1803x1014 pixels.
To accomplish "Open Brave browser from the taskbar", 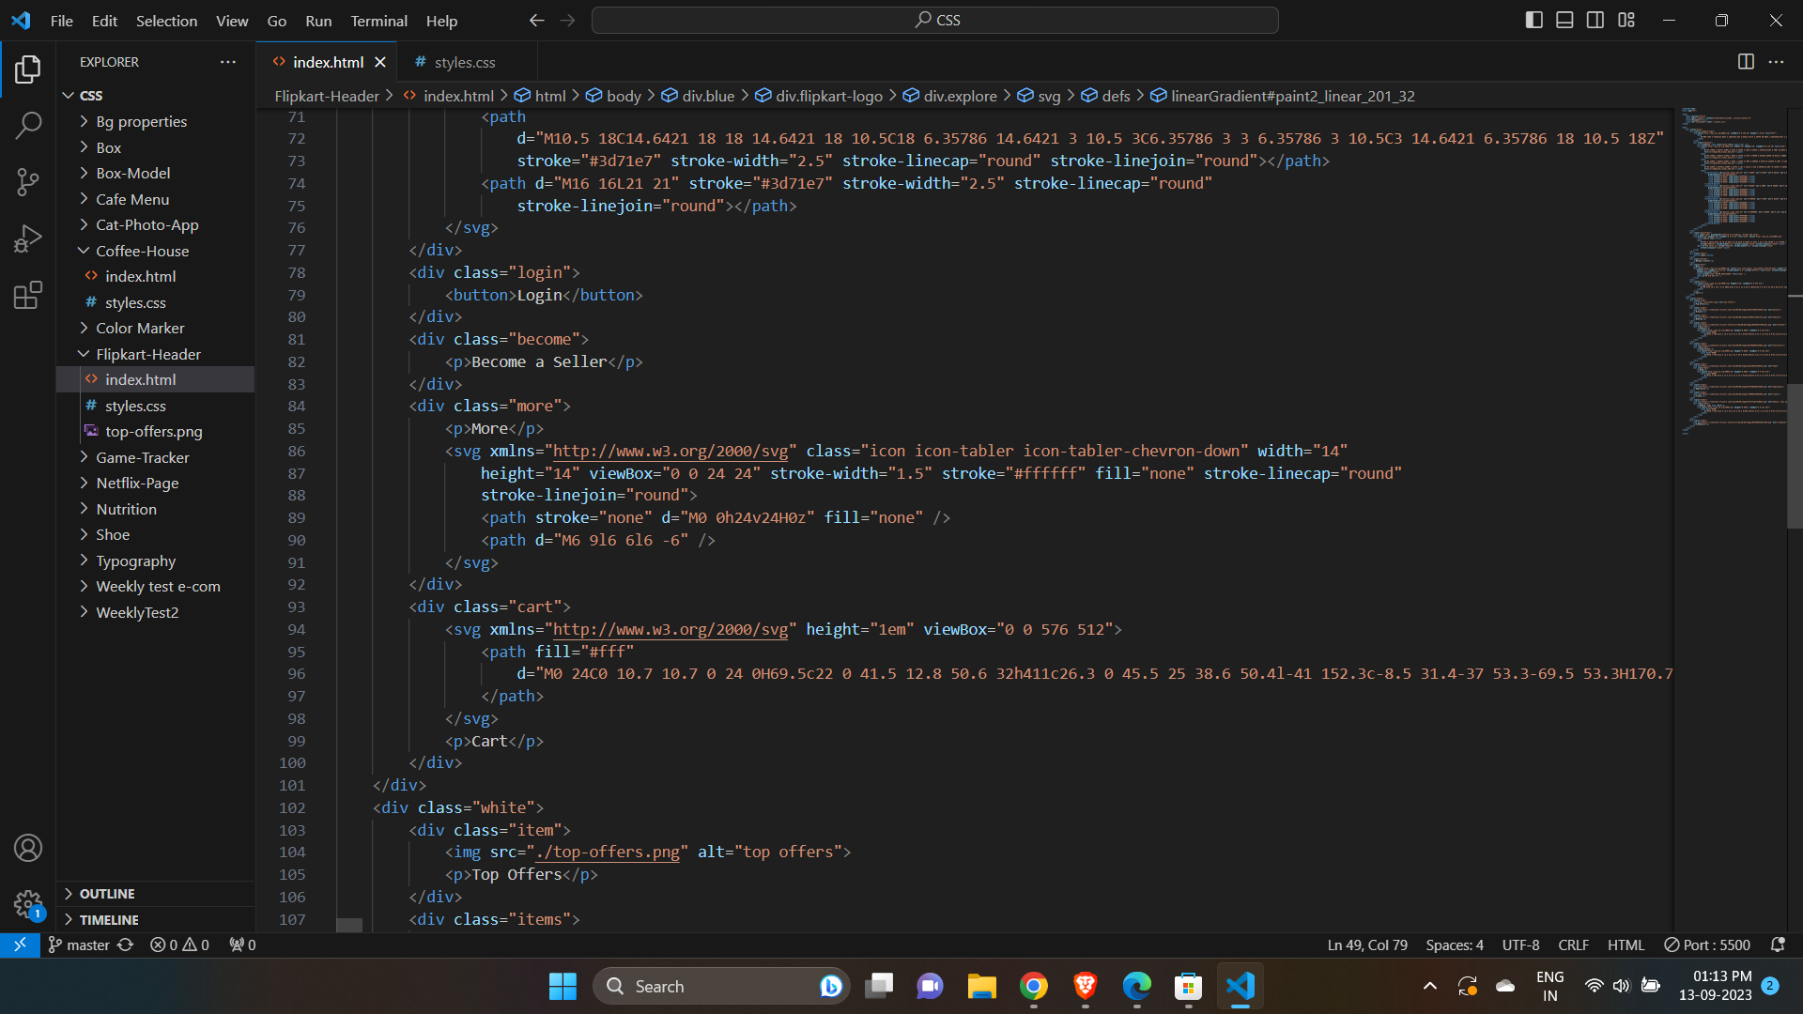I will [x=1085, y=986].
